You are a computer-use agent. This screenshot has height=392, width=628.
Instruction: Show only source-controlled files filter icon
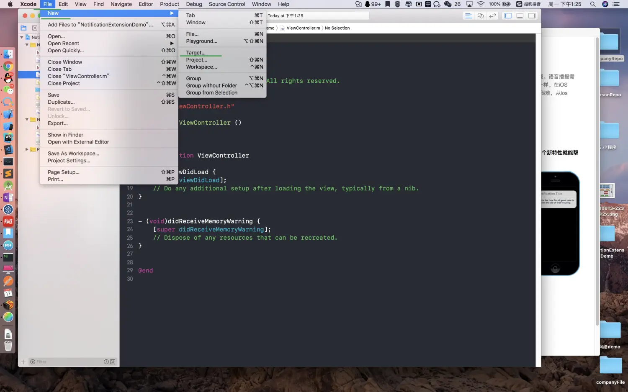113,362
